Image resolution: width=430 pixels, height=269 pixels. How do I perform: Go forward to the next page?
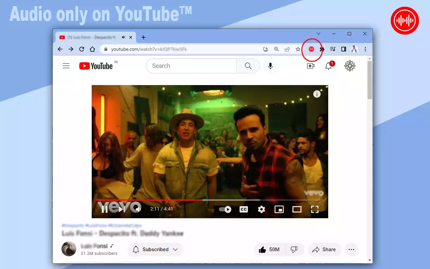(71, 49)
